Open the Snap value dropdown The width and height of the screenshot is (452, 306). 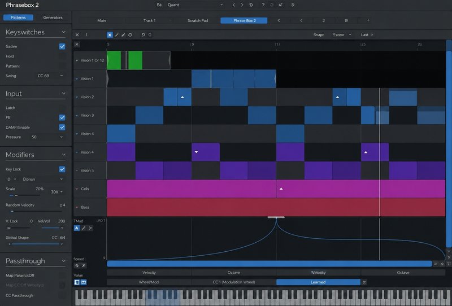tap(342, 35)
